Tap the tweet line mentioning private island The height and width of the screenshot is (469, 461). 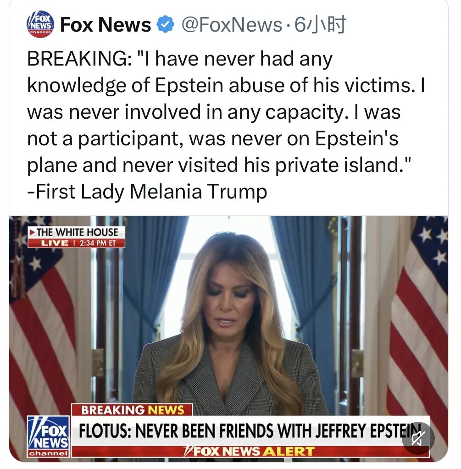point(219,165)
